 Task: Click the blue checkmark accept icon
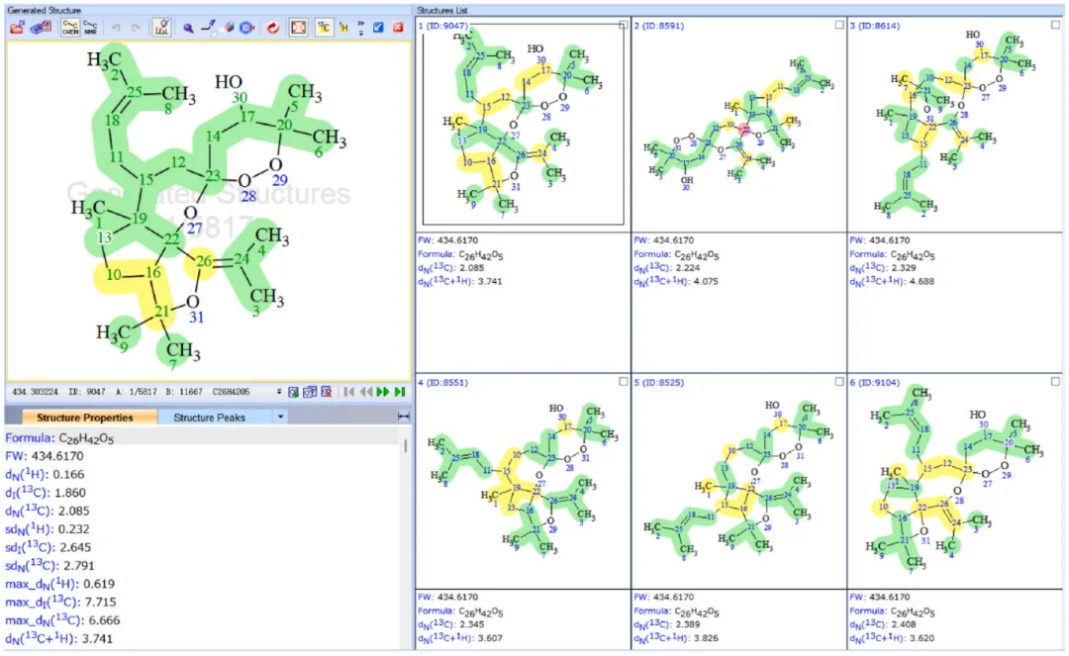pyautogui.click(x=378, y=28)
